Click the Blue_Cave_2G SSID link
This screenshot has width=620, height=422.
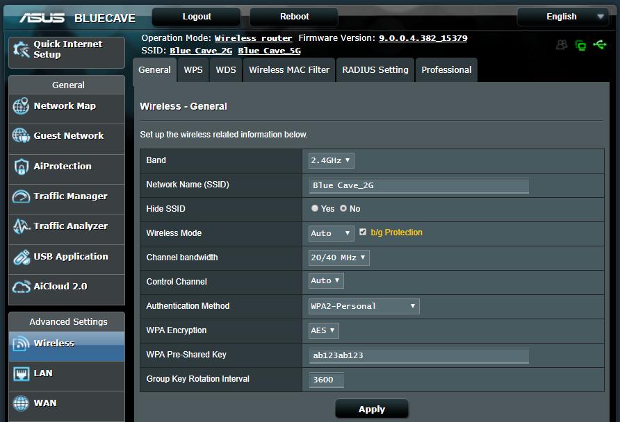(201, 51)
